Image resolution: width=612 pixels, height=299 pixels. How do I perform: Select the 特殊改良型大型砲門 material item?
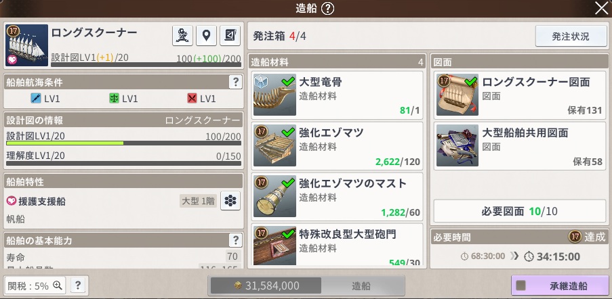337,244
